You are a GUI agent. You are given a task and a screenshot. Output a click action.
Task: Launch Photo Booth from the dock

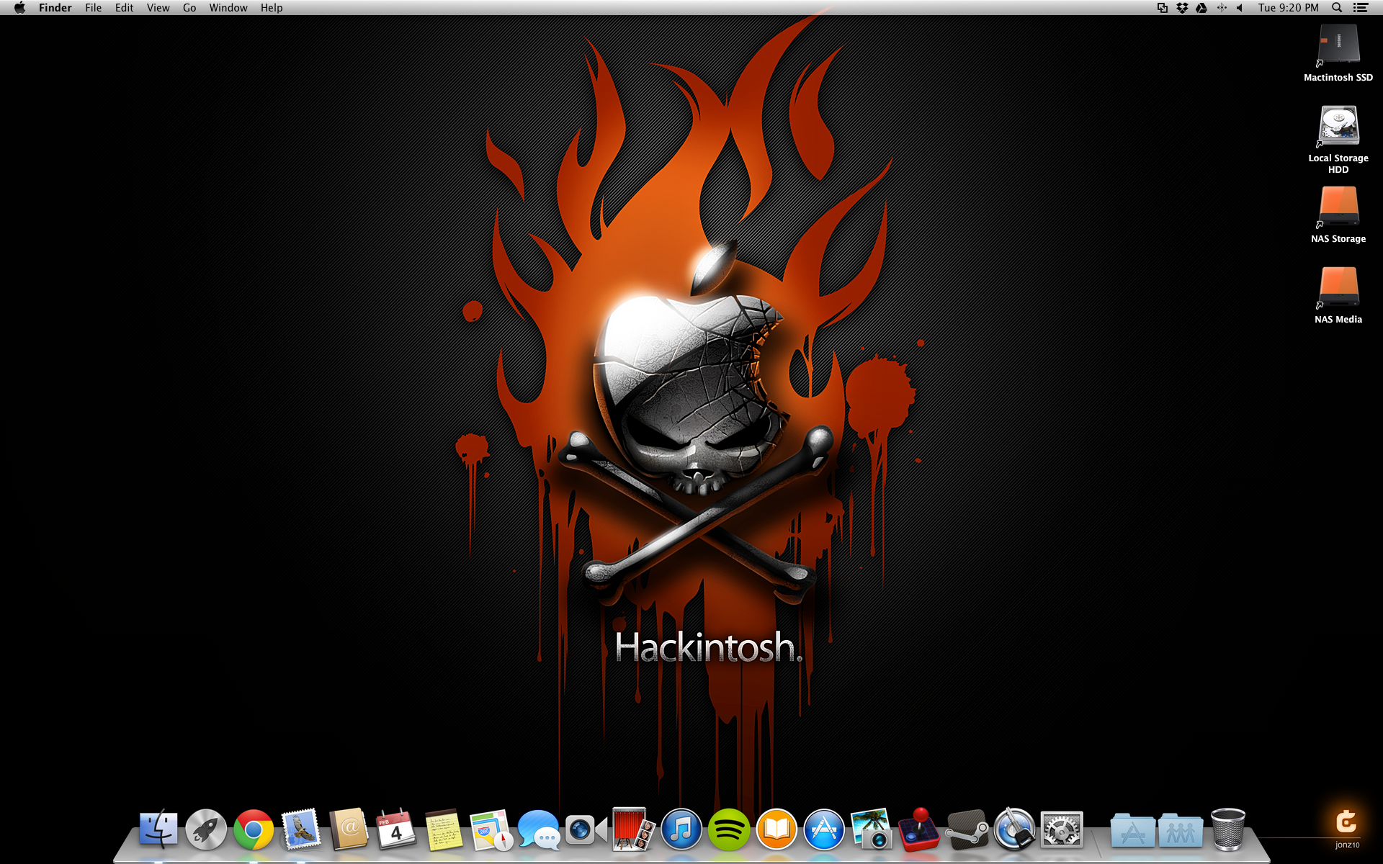pyautogui.click(x=632, y=830)
